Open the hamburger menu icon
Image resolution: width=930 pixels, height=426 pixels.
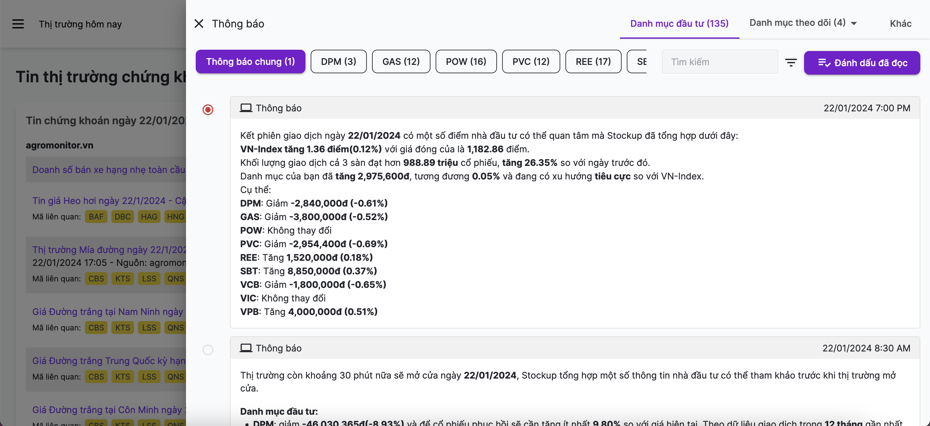pos(18,24)
